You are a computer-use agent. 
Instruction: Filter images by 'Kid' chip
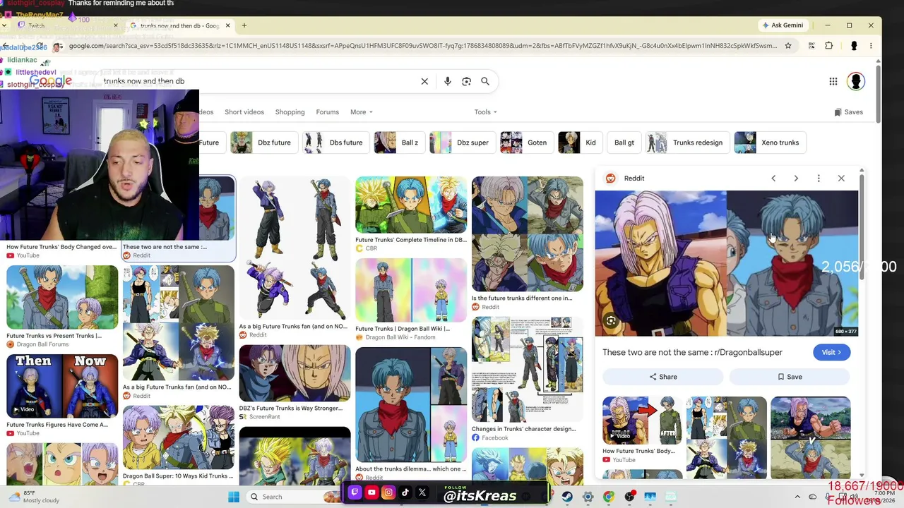(x=580, y=143)
